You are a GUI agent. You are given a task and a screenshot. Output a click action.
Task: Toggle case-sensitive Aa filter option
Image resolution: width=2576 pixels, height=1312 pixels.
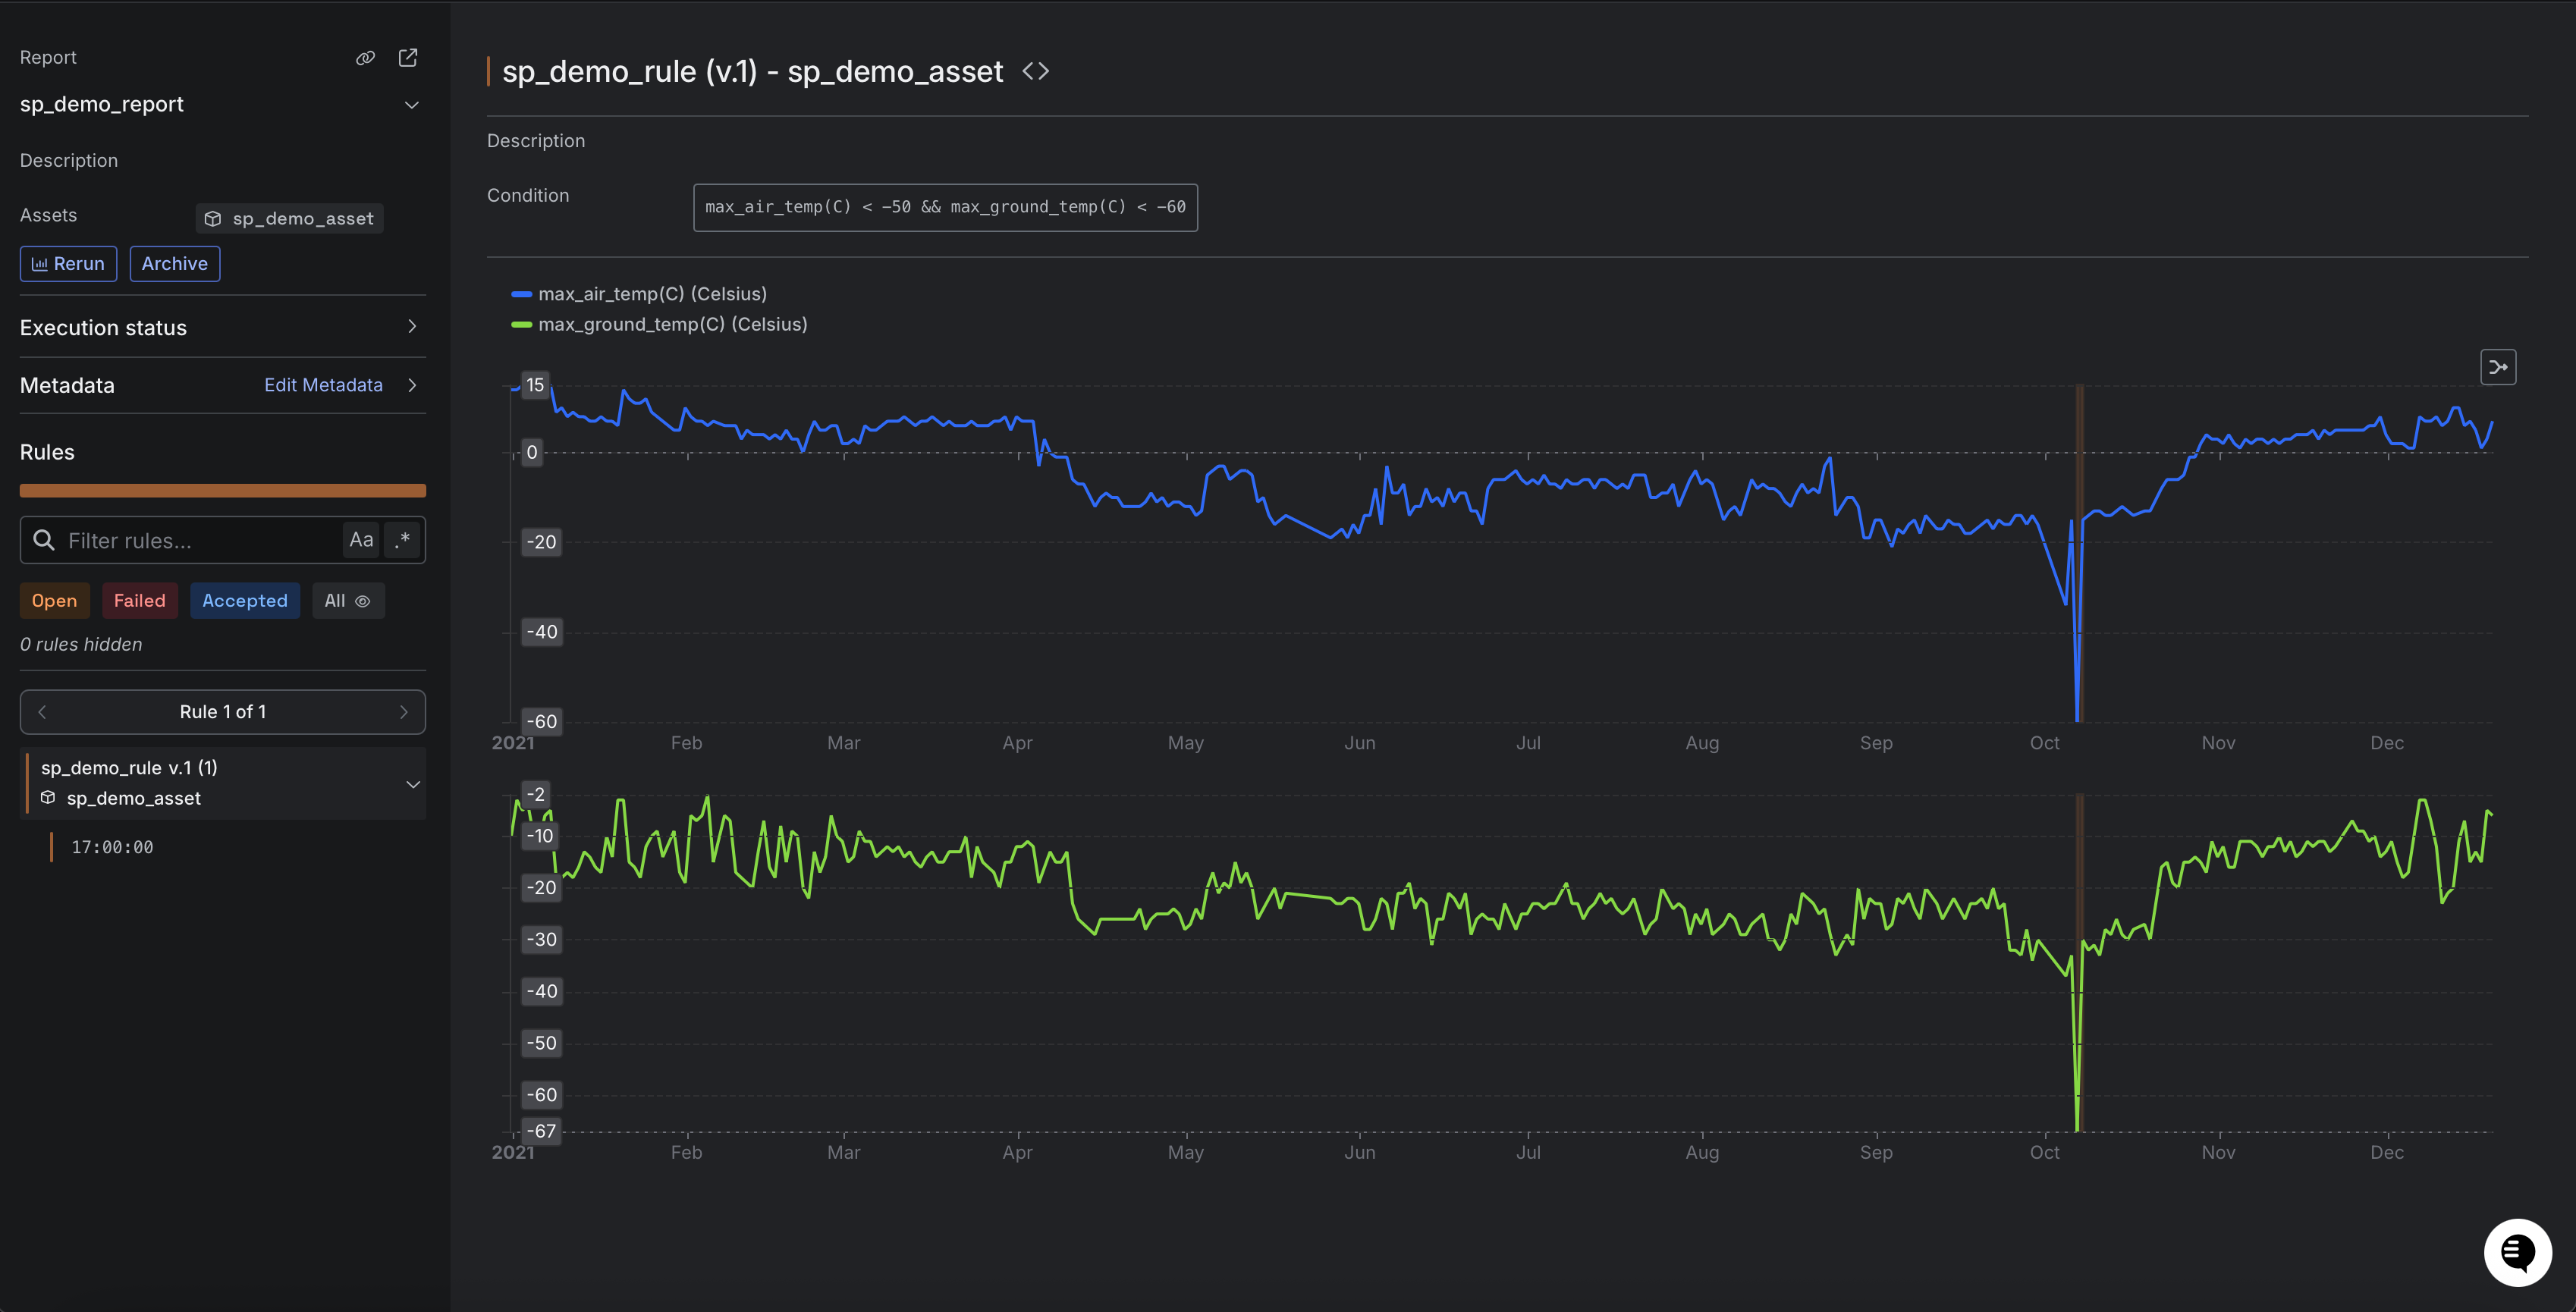click(361, 540)
